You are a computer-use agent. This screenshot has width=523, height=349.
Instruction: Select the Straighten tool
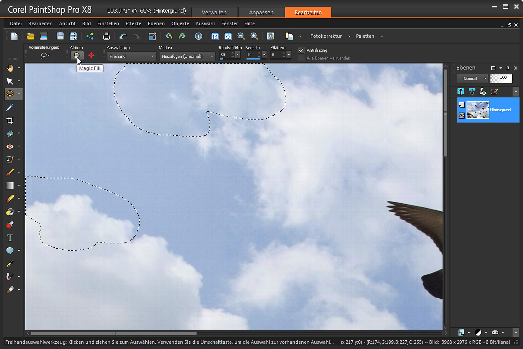(10, 134)
